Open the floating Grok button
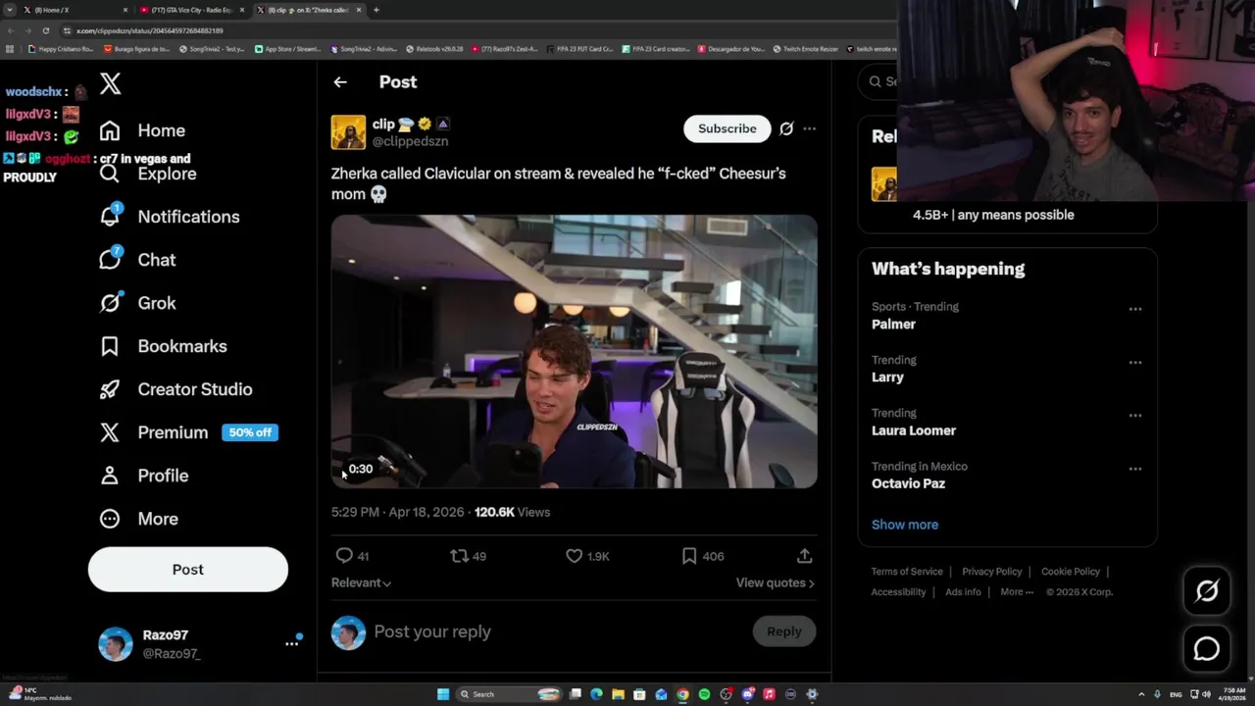This screenshot has width=1255, height=706. [1207, 590]
